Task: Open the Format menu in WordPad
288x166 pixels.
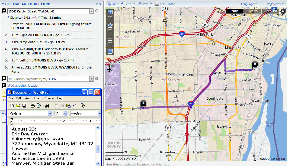Action: [x=49, y=98]
